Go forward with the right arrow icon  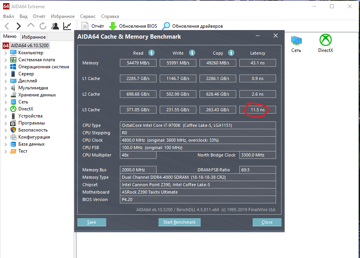coord(19,26)
